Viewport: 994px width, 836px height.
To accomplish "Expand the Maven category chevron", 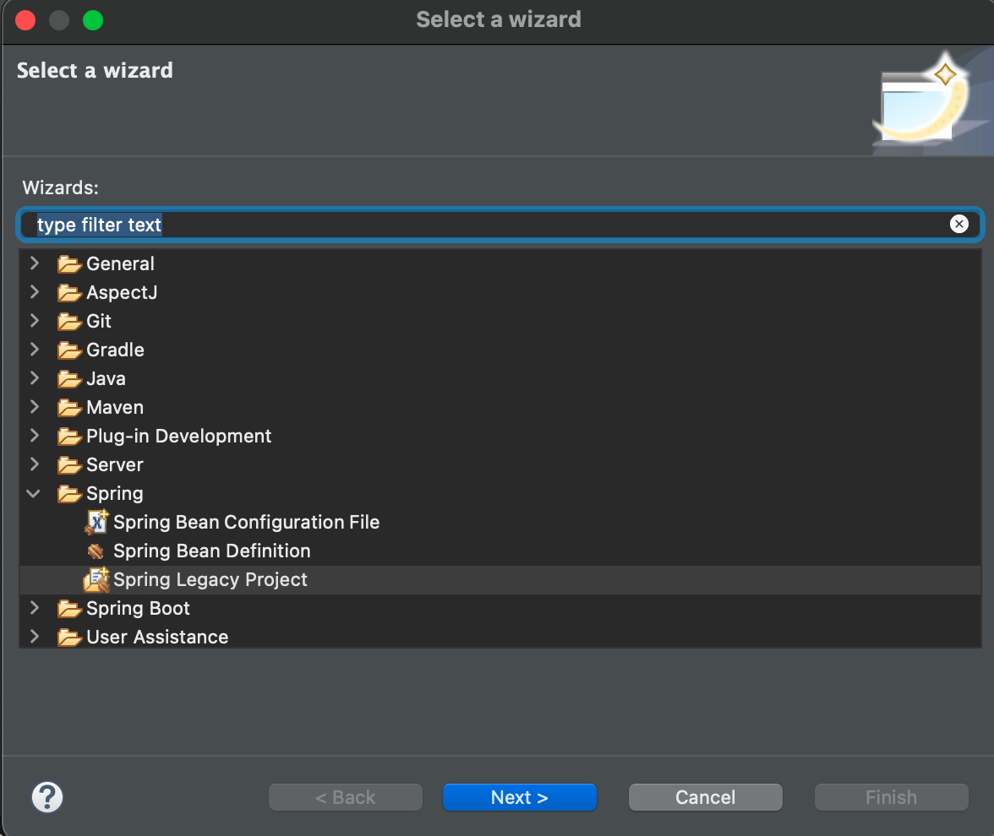I will (34, 407).
